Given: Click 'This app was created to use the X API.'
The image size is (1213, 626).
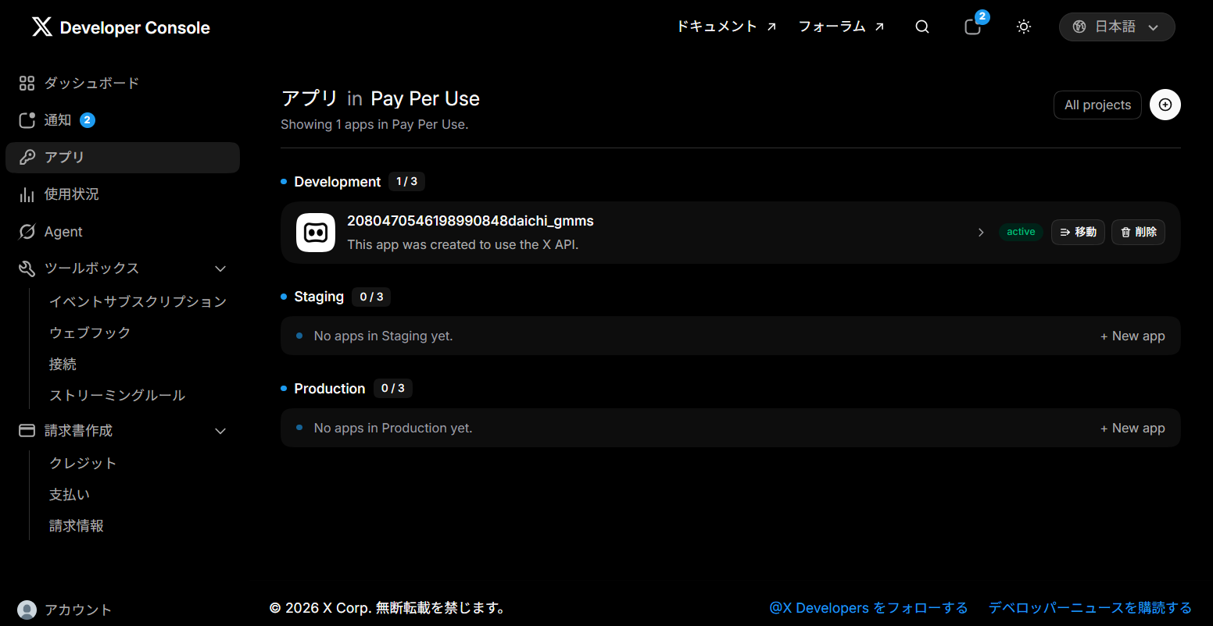Looking at the screenshot, I should point(463,244).
